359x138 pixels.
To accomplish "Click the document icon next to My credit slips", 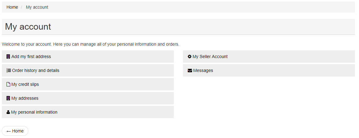I will 8,84.
